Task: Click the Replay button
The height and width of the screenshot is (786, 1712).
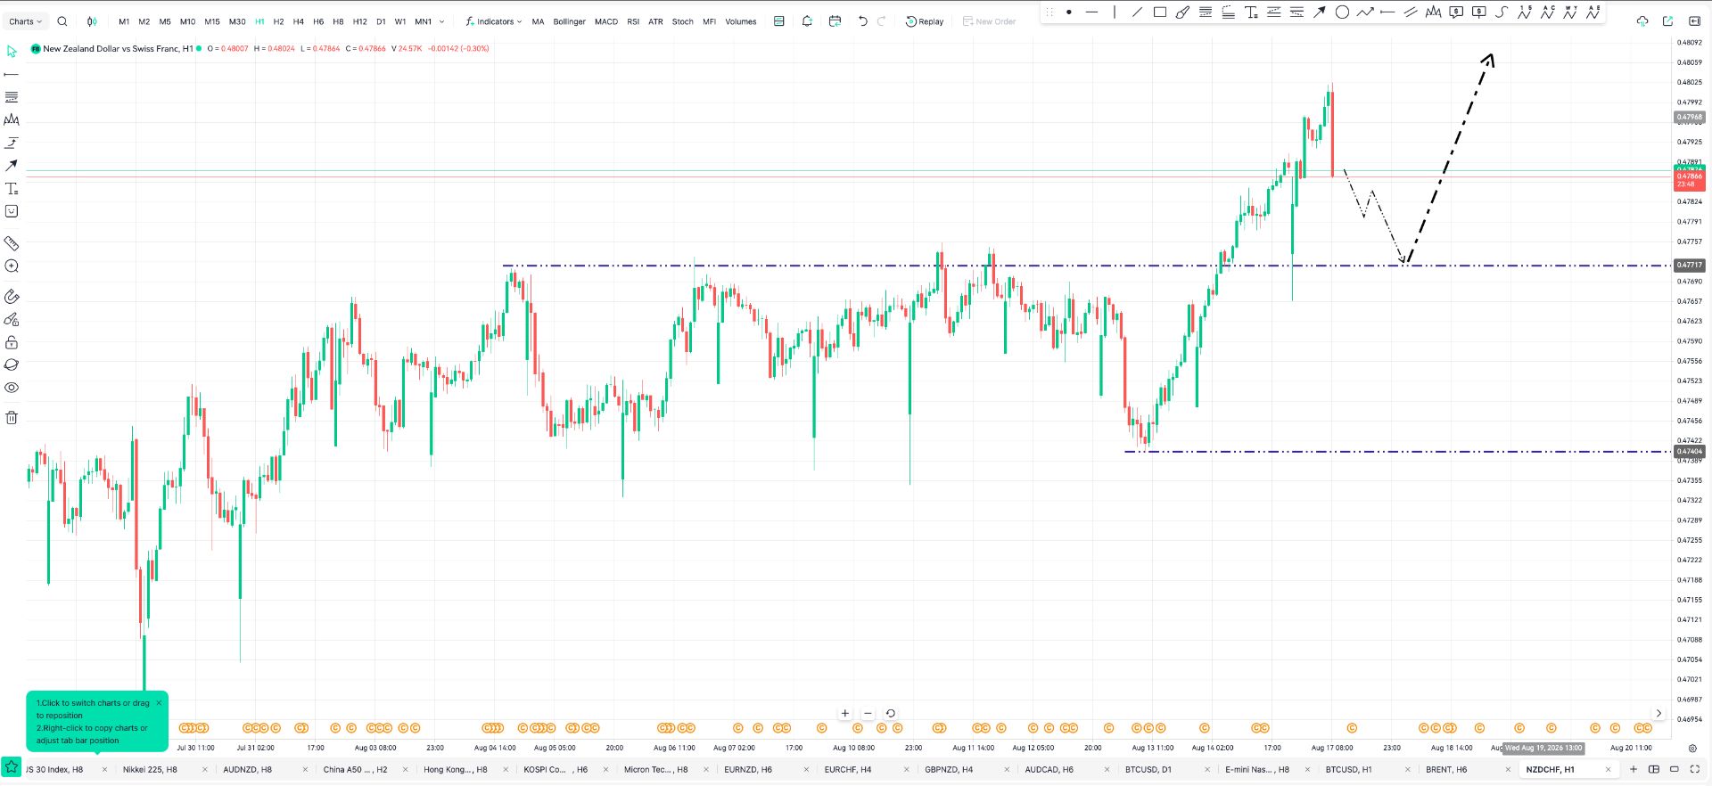Action: 925,21
